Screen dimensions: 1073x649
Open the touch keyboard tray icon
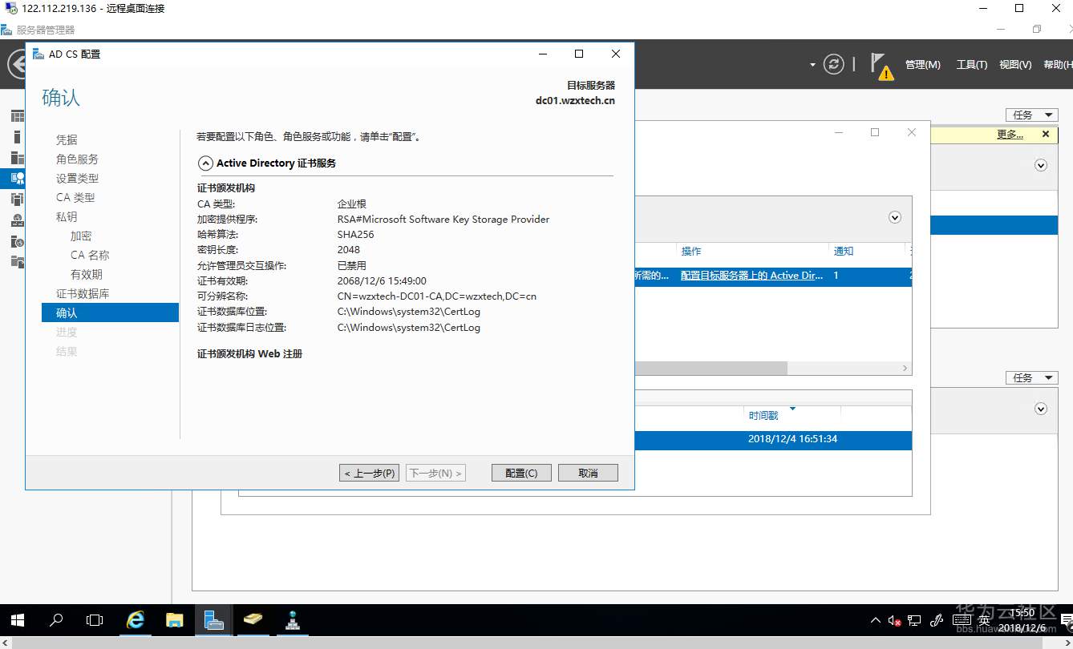tap(962, 621)
